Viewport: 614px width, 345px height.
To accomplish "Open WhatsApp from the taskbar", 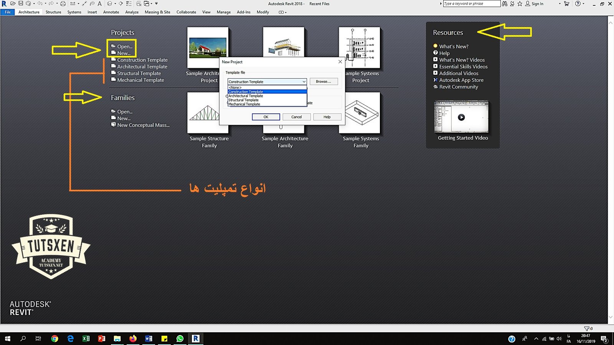I will [x=180, y=338].
